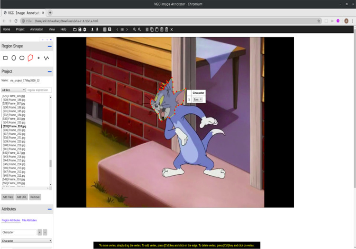
Task: Collapse the Region Shape panel
Action: [50, 46]
